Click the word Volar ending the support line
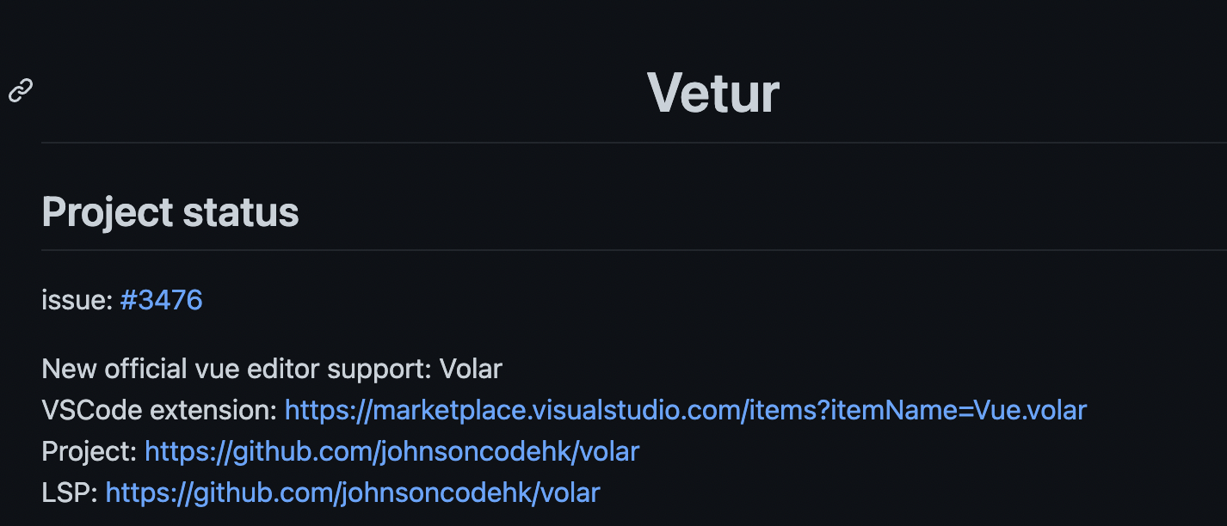 471,369
